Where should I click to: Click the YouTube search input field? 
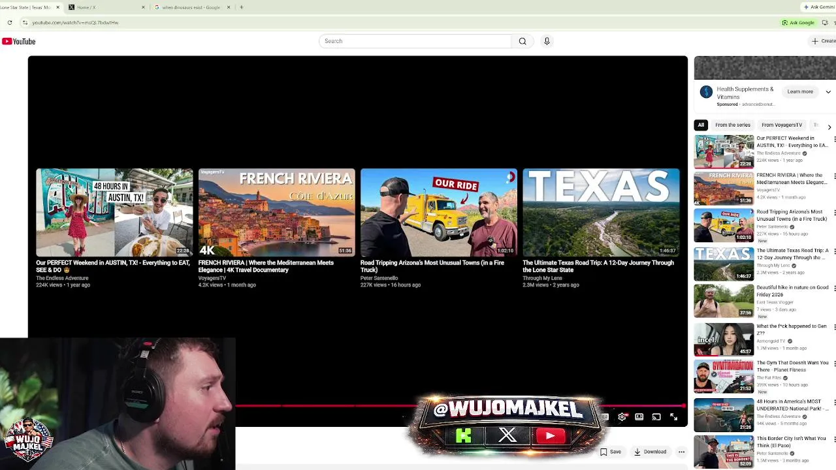(415, 41)
